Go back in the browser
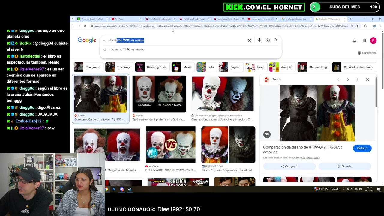Image resolution: width=384 pixels, height=216 pixels. [x=73, y=26]
